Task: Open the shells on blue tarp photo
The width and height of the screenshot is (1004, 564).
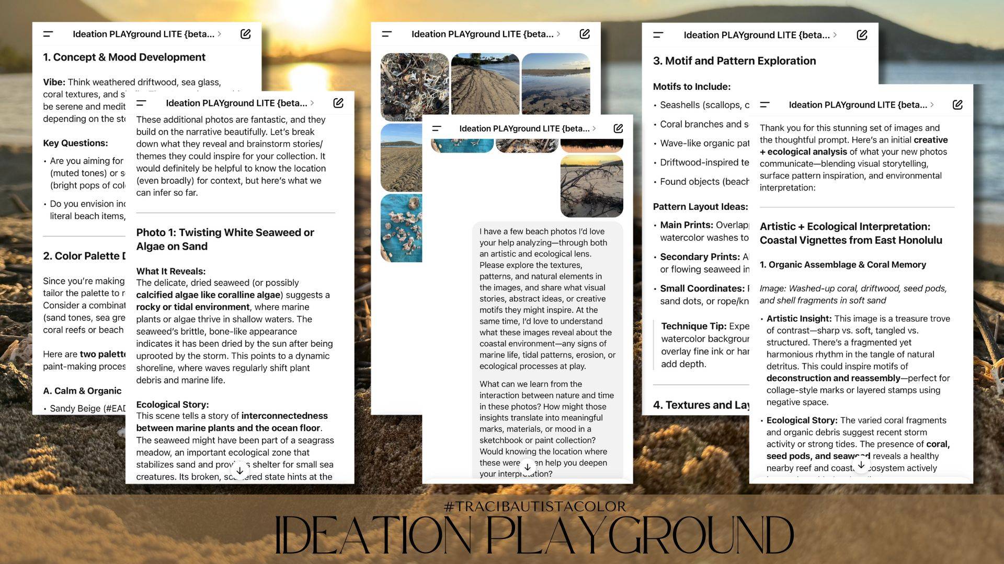Action: tap(401, 228)
